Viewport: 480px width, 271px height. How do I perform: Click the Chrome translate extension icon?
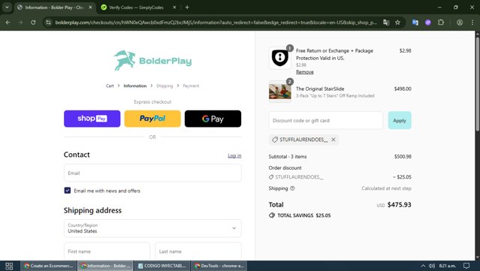tap(415, 23)
